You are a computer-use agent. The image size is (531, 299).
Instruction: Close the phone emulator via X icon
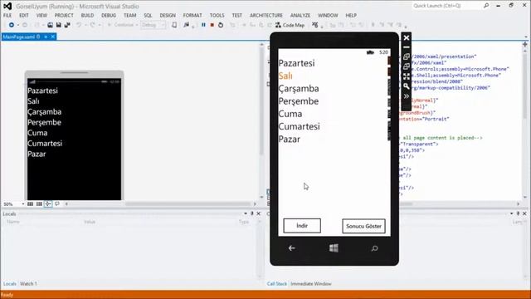coord(407,37)
